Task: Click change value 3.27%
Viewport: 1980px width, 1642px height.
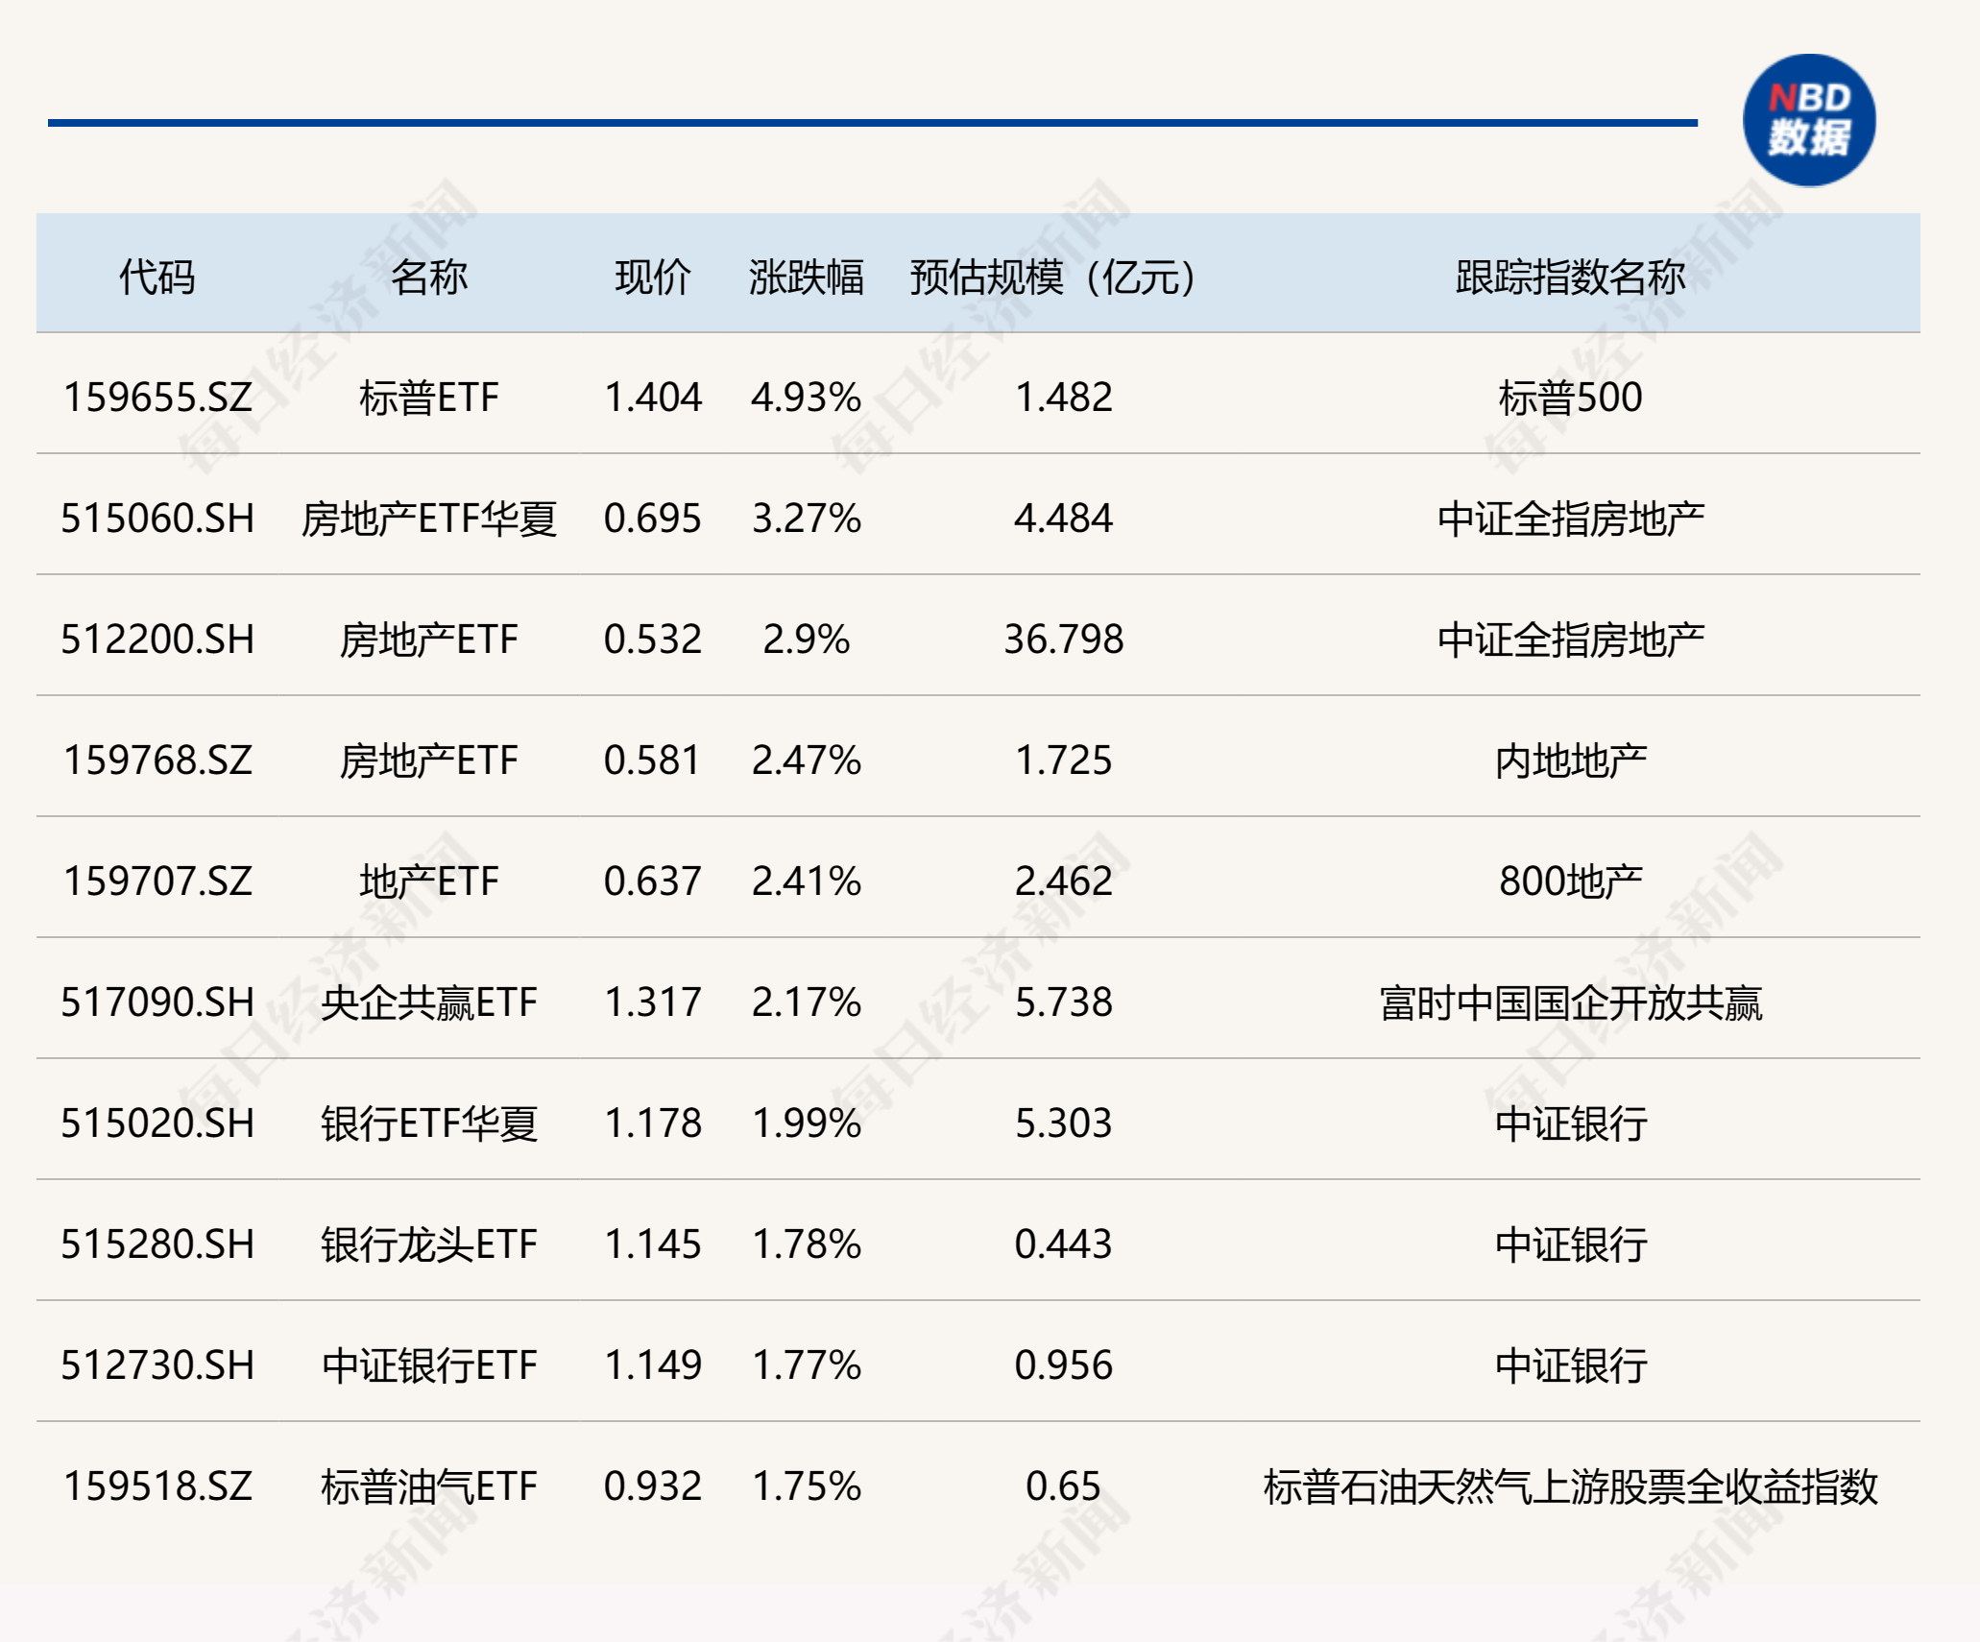Action: tap(807, 519)
